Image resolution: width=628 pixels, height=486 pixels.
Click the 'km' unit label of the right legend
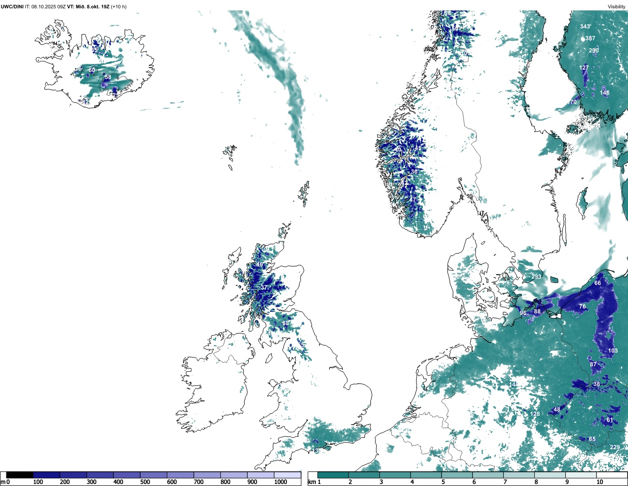tap(312, 482)
